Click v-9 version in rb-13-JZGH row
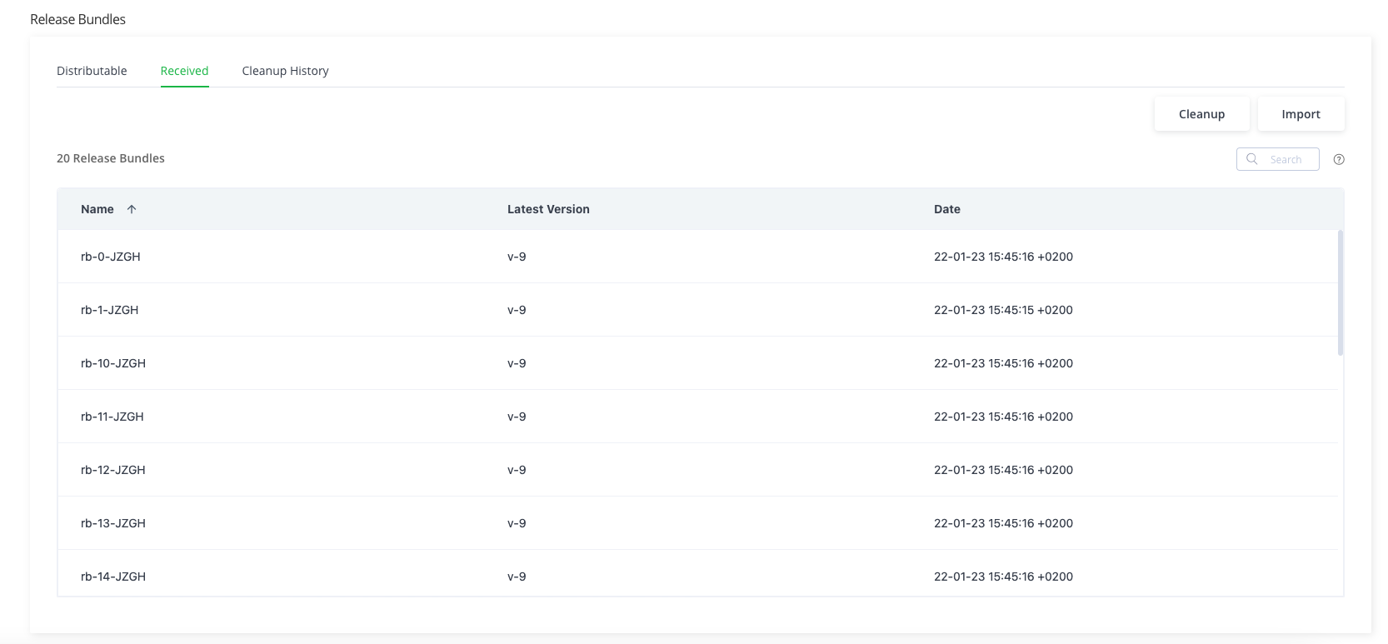 [x=517, y=523]
